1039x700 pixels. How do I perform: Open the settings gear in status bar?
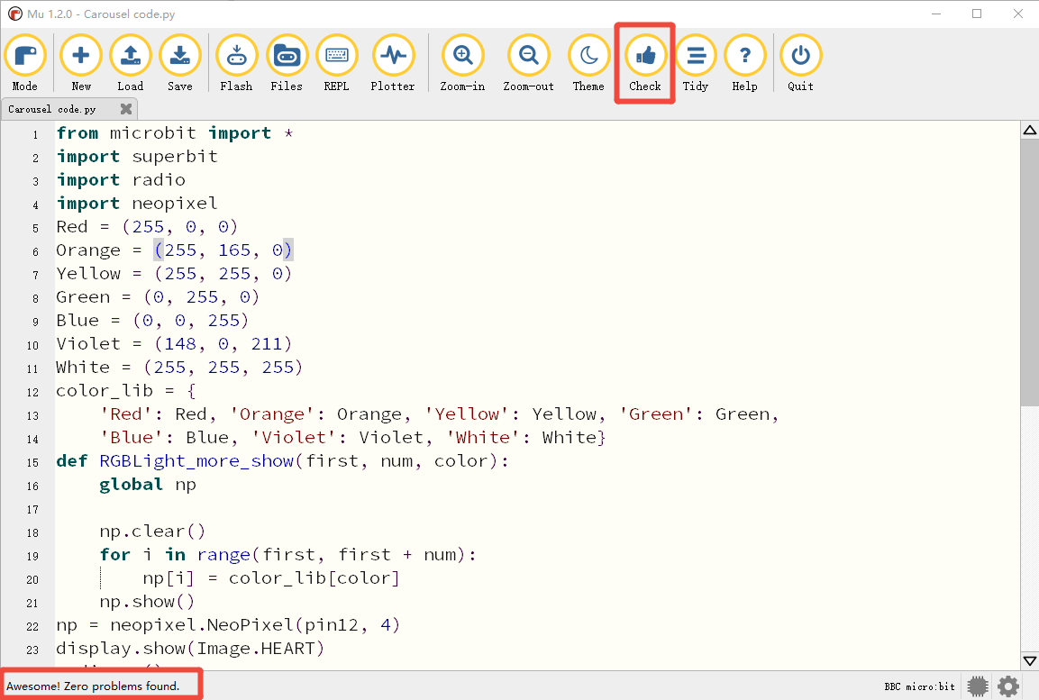[x=1008, y=686]
